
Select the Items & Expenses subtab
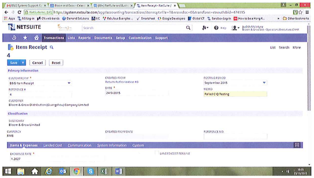point(24,145)
